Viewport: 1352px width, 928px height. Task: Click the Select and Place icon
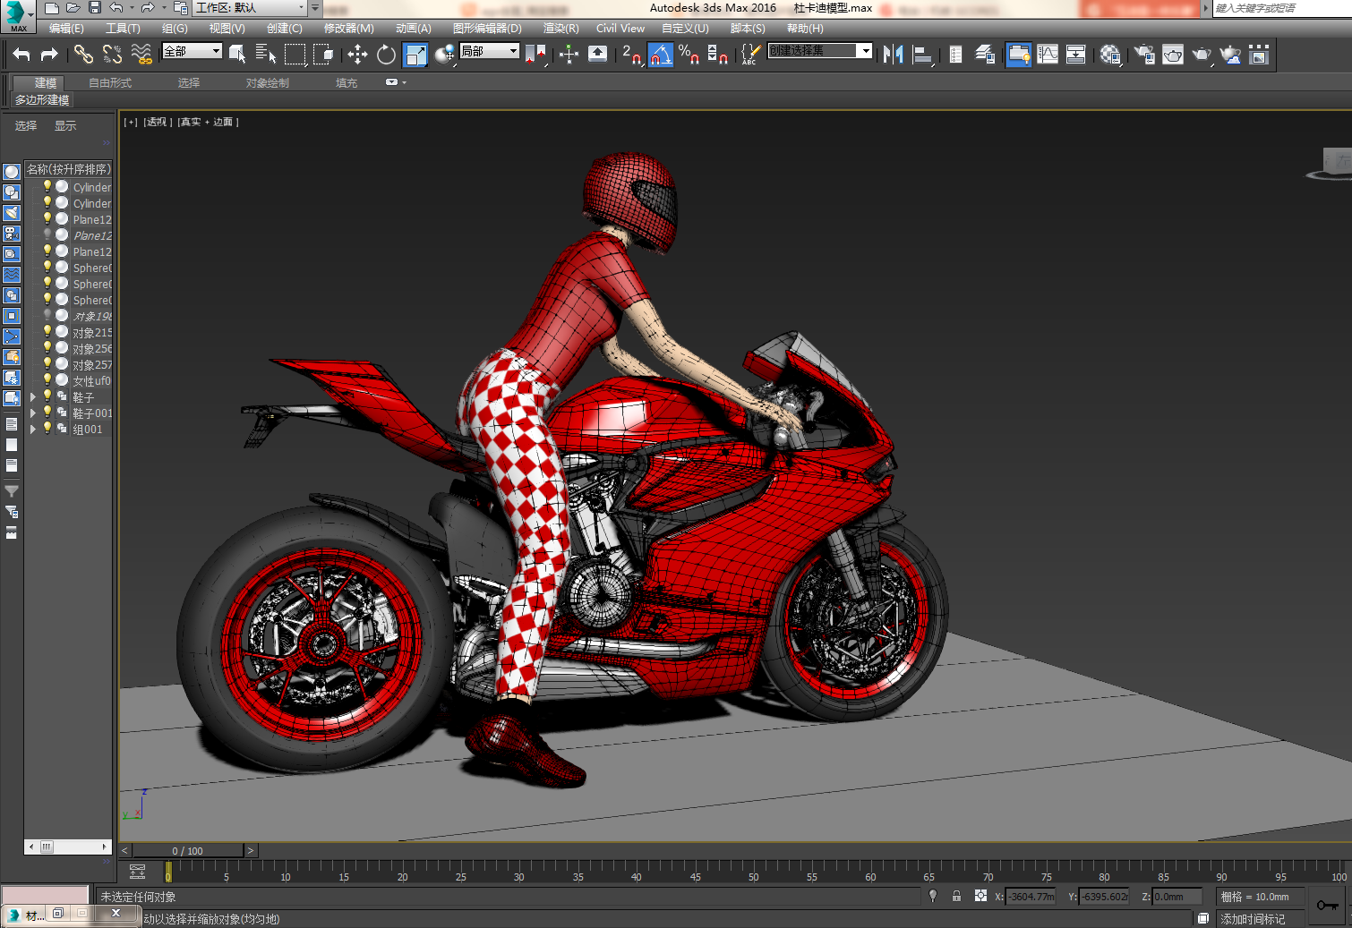(x=444, y=55)
